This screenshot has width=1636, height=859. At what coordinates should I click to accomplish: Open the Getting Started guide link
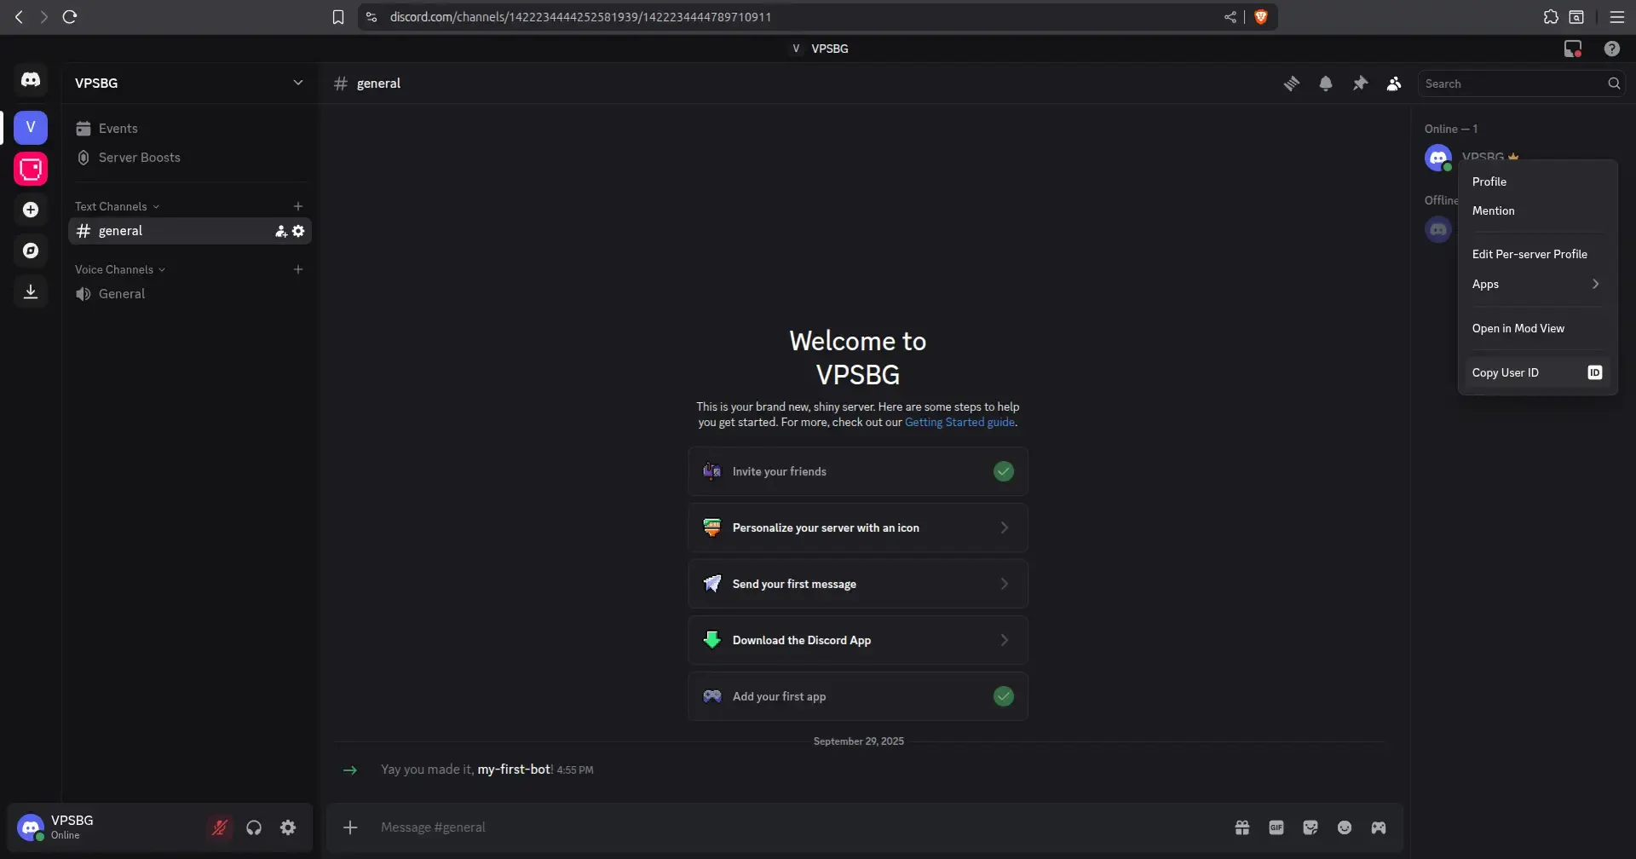pos(959,423)
